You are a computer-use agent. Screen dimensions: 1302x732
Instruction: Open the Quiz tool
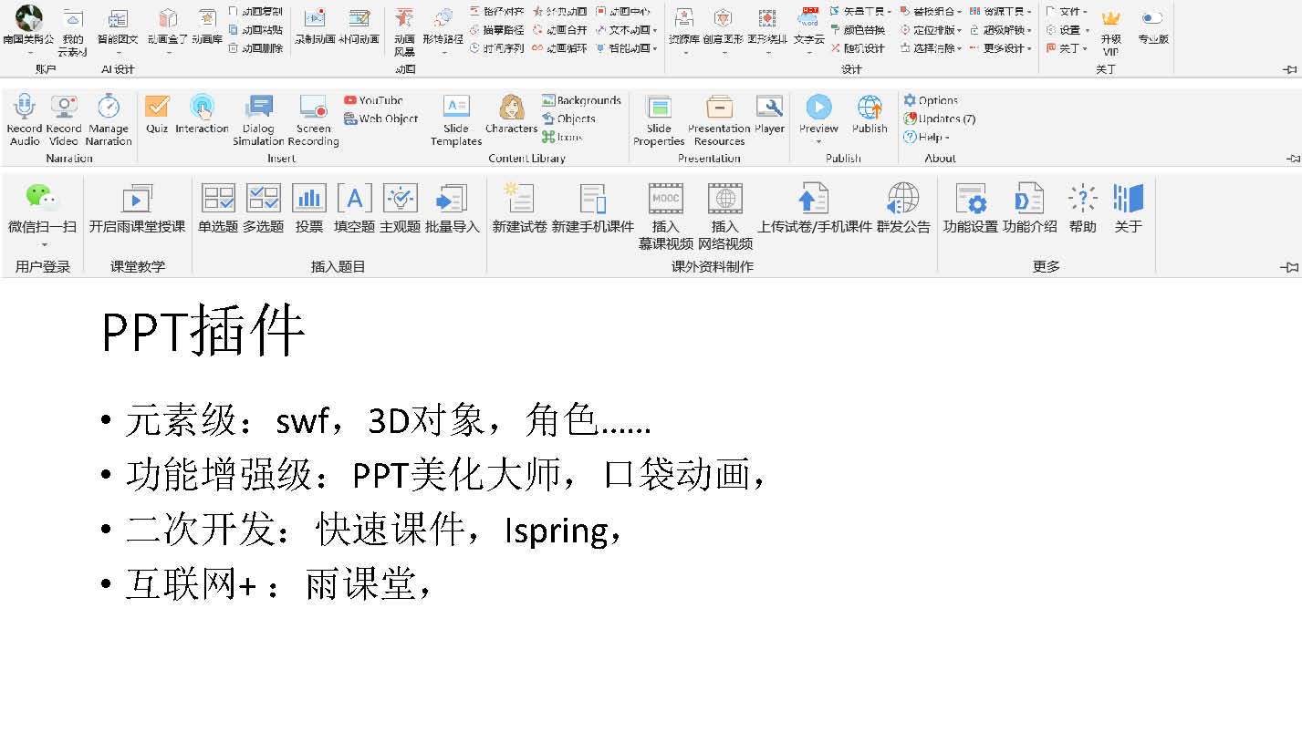[x=157, y=108]
